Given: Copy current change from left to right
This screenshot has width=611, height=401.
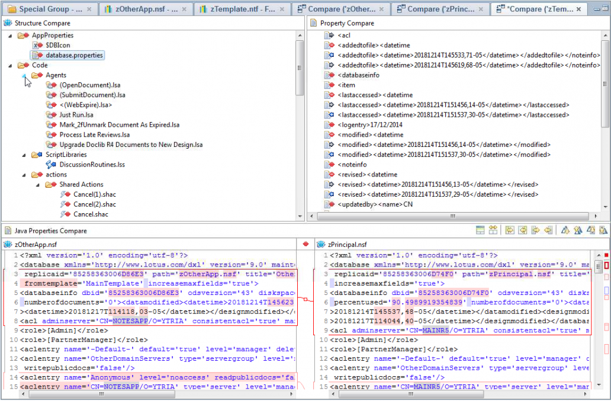Looking at the screenshot, I should (535, 230).
